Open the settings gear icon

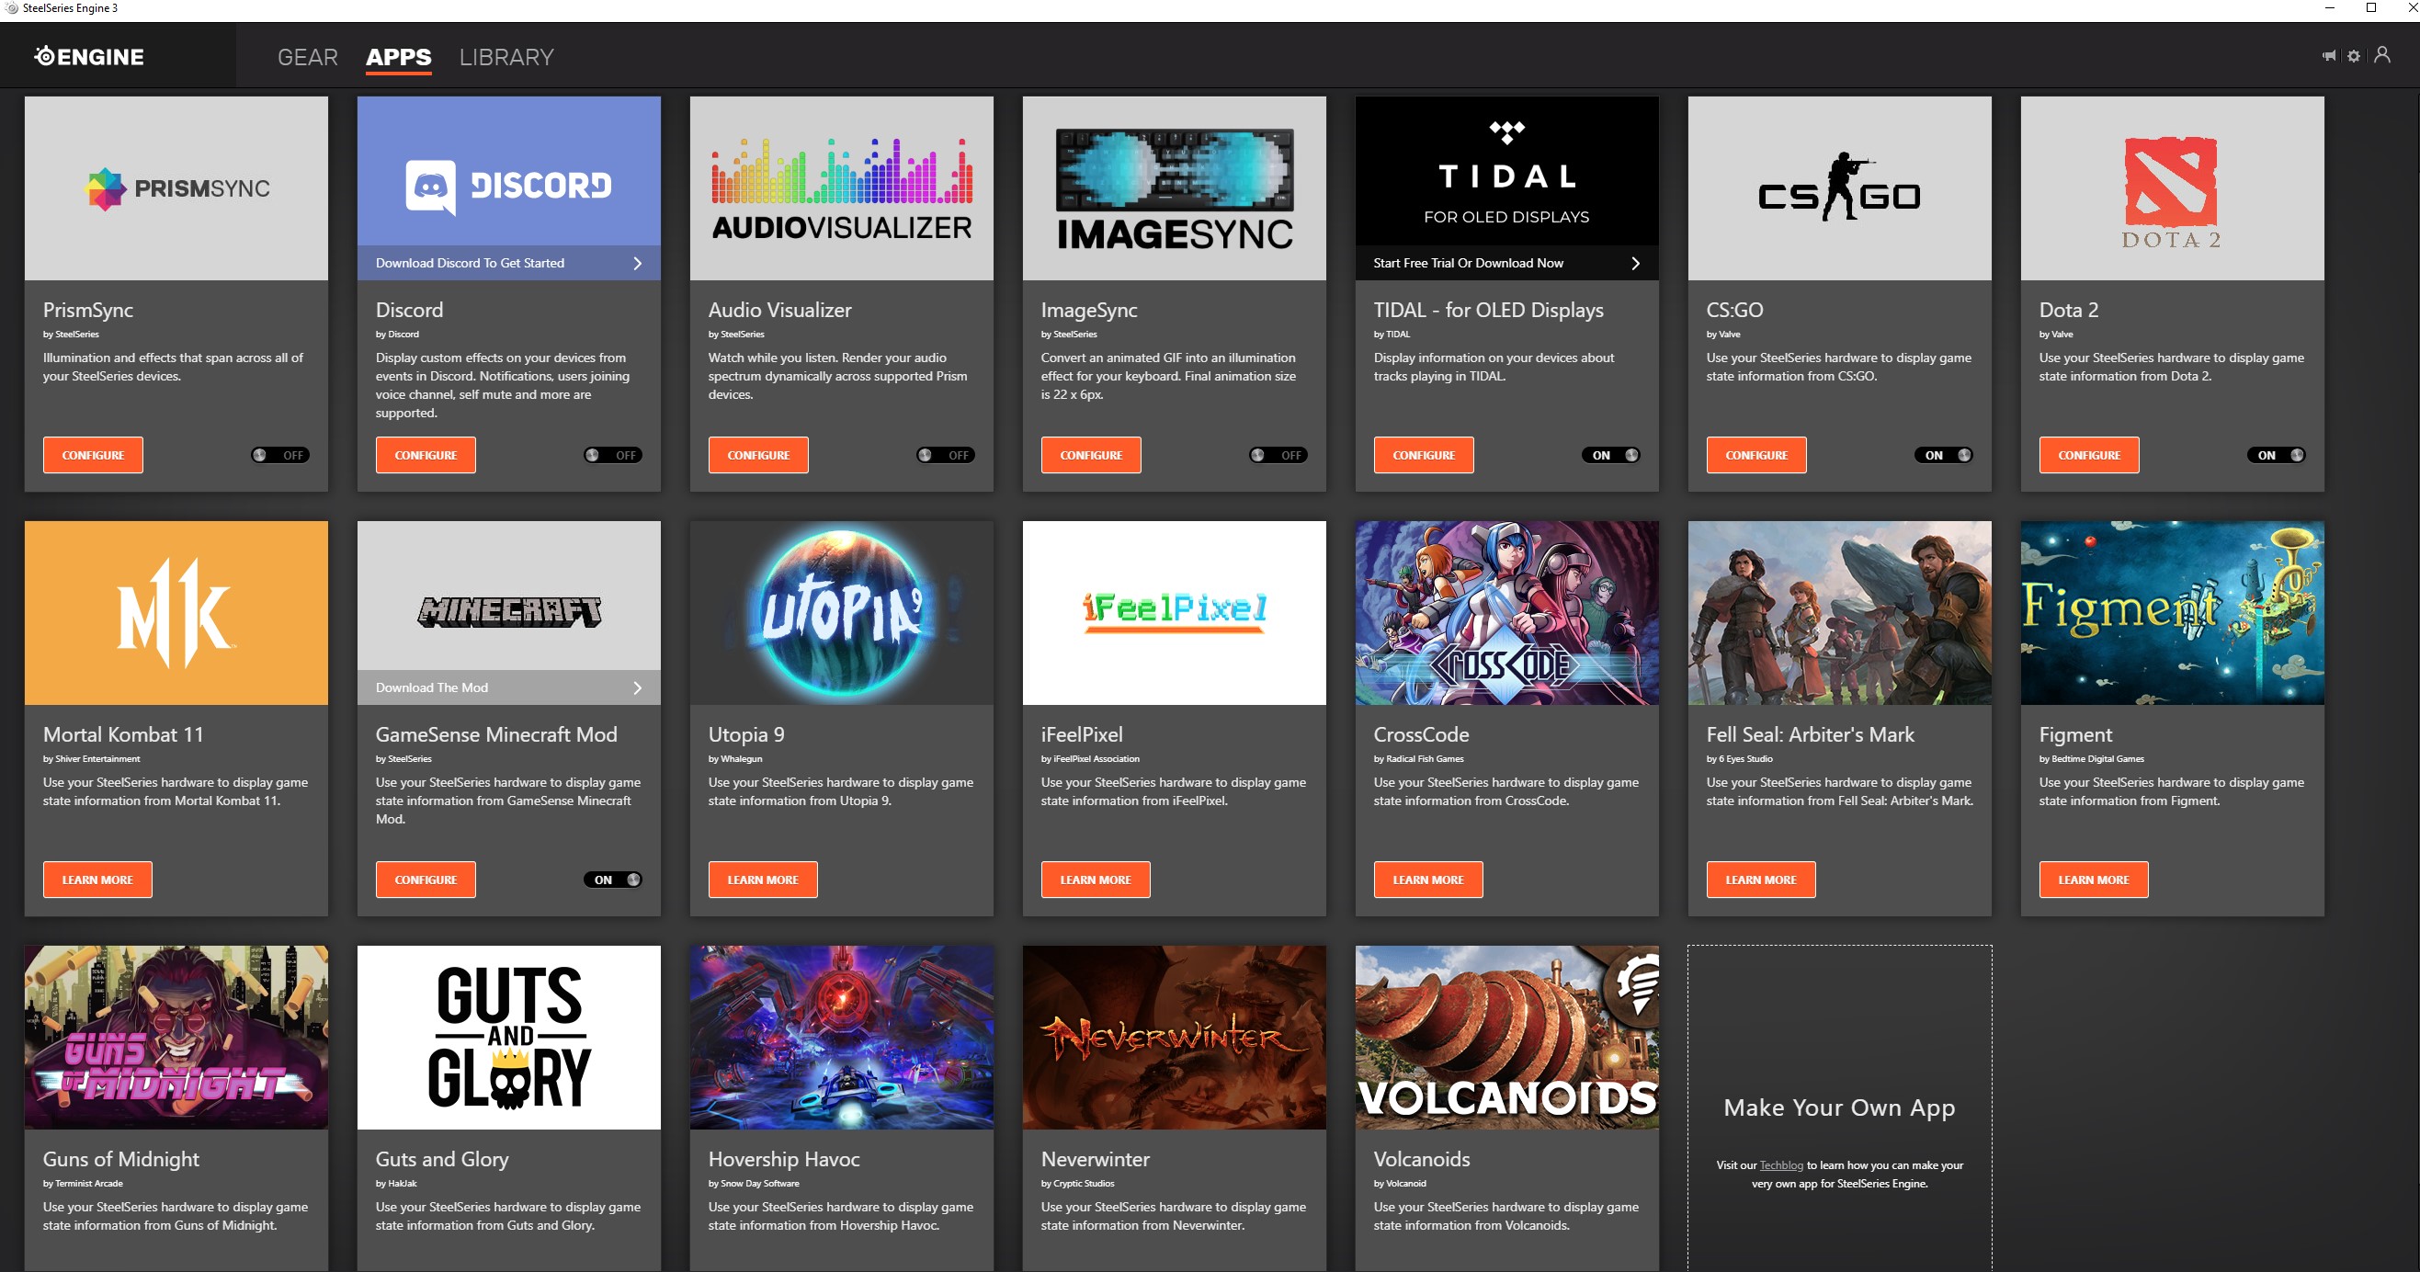[x=2353, y=56]
